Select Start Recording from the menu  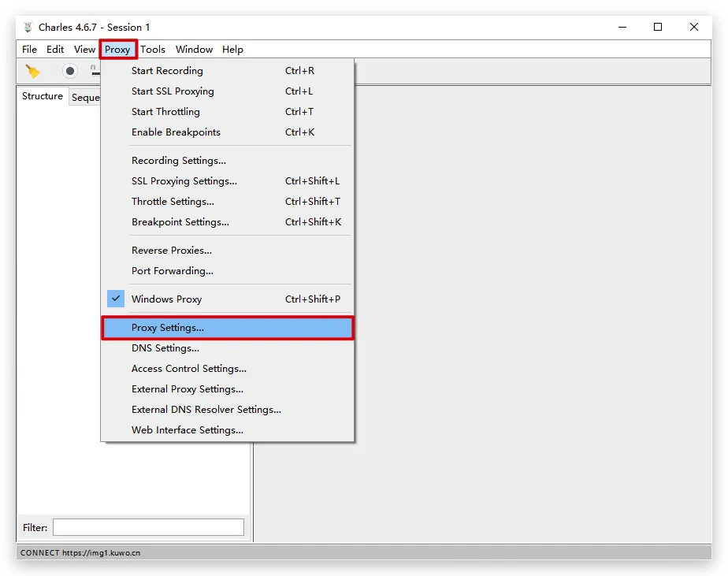167,71
